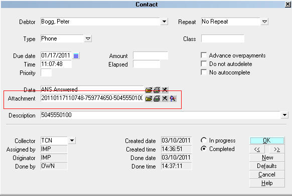292x196 pixels.
Task: Click the Due date field 01/17/2011
Action: coord(56,55)
